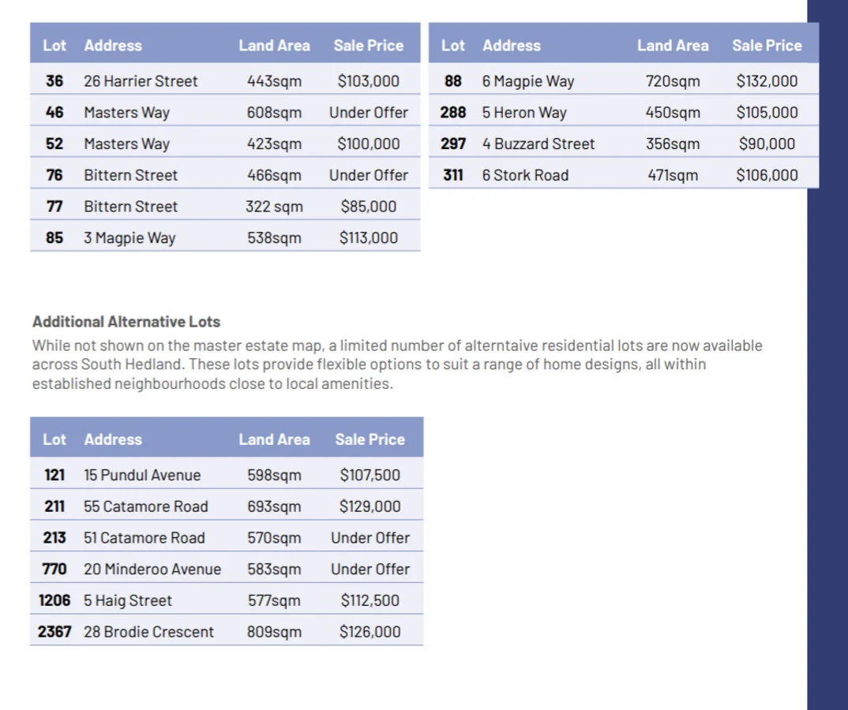
Task: Select the $90,000 price for Buzzard Street
Action: 767,144
